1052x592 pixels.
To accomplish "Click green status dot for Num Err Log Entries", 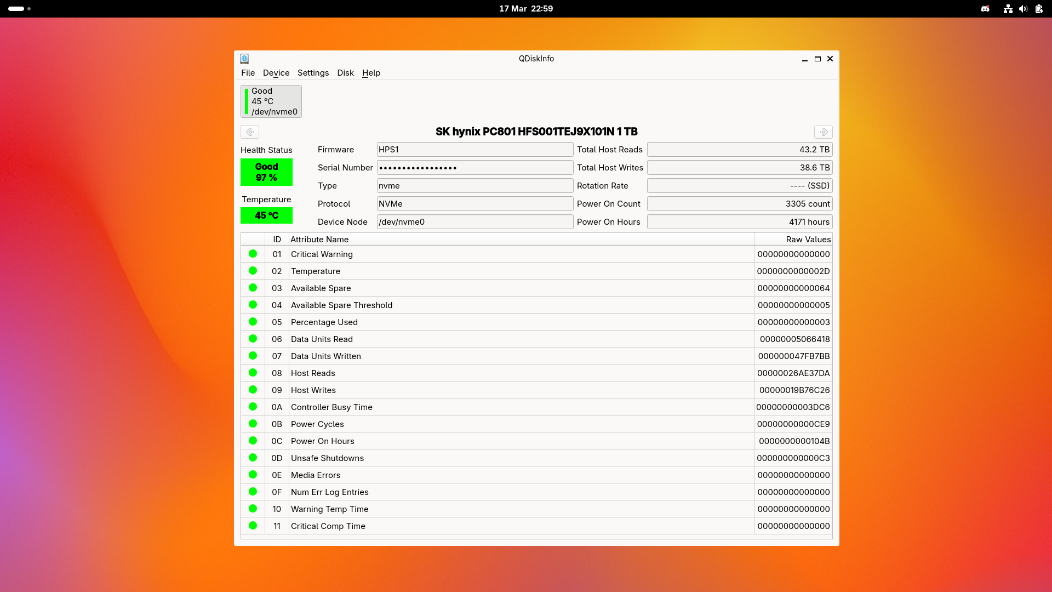I will tap(253, 492).
